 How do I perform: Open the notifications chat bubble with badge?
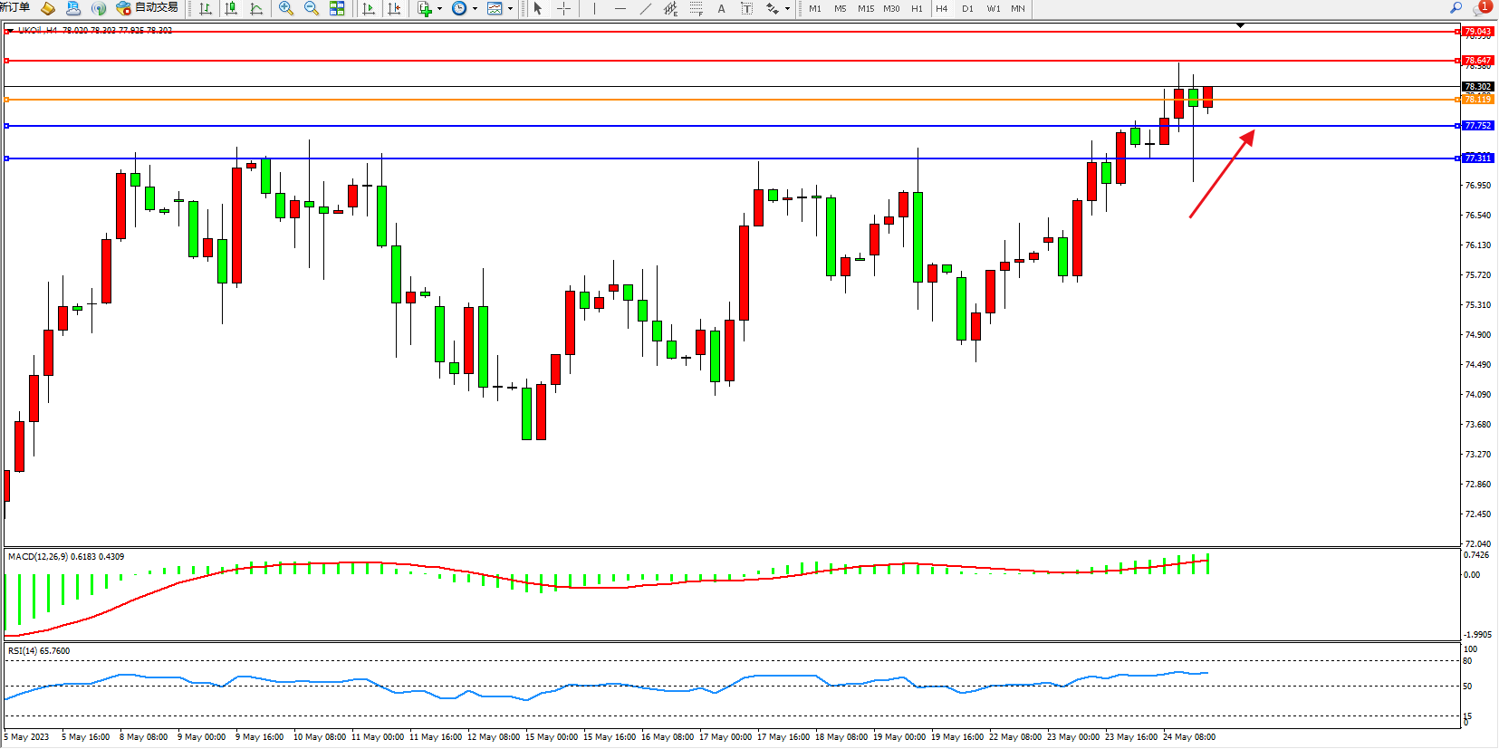[x=1482, y=8]
